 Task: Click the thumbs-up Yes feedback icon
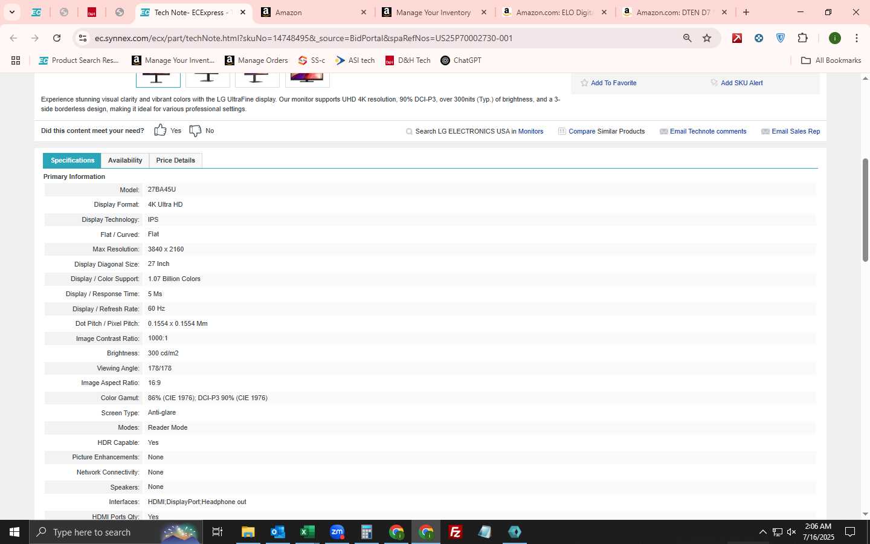click(160, 131)
